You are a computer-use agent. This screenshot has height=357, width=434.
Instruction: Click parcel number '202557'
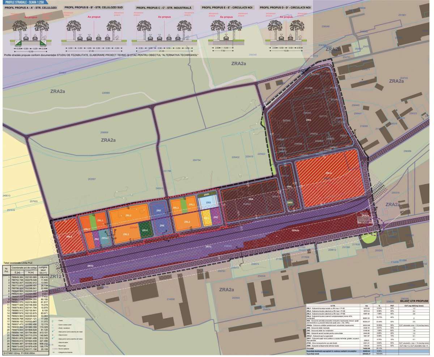(92, 179)
